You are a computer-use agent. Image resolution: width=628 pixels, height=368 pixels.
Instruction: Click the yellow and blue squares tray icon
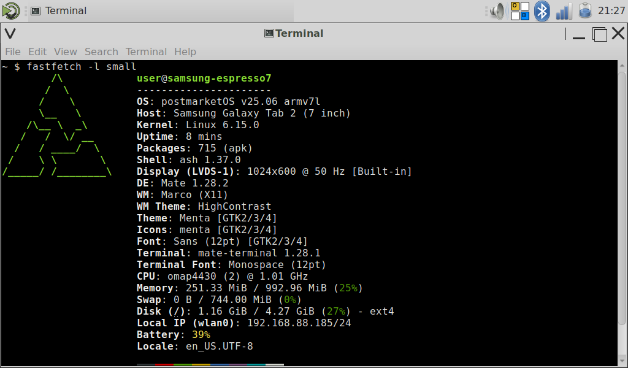(519, 11)
